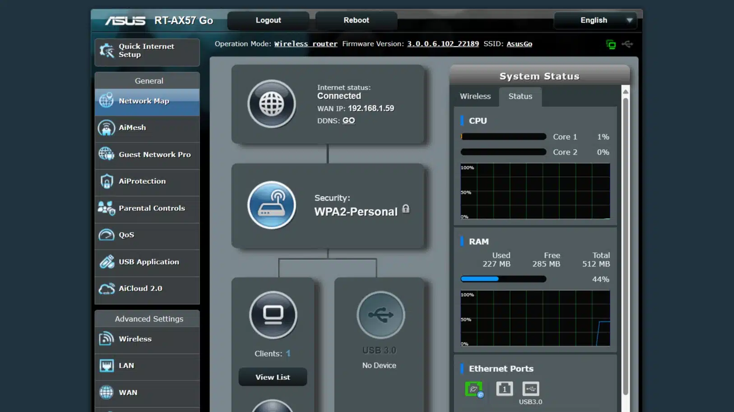Open LAN advanced settings
Viewport: 734px width, 412px height.
tap(147, 366)
